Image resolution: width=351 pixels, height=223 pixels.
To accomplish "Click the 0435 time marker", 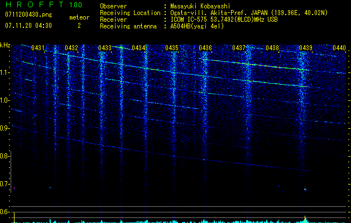I will 172,49.
